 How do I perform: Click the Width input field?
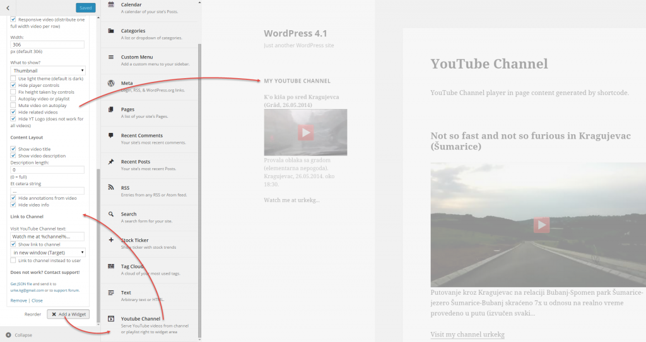(x=47, y=45)
